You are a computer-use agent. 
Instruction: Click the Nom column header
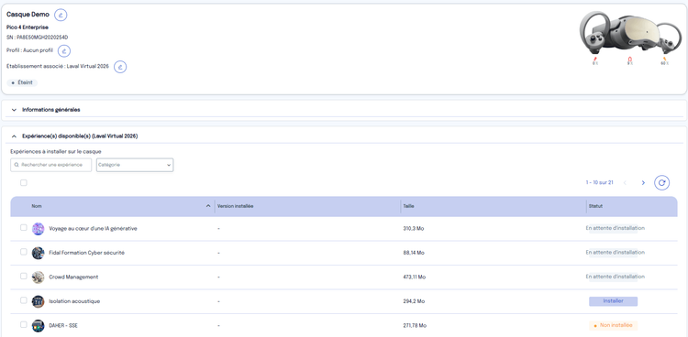pos(37,206)
